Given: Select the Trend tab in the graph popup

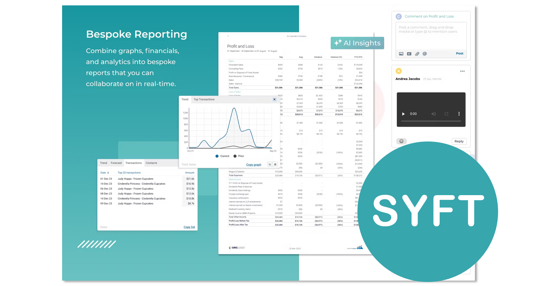Looking at the screenshot, I should click(185, 99).
